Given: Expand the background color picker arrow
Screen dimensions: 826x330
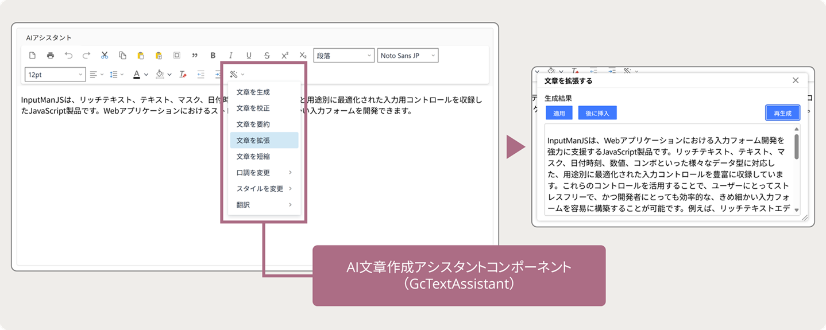Looking at the screenshot, I should 169,75.
